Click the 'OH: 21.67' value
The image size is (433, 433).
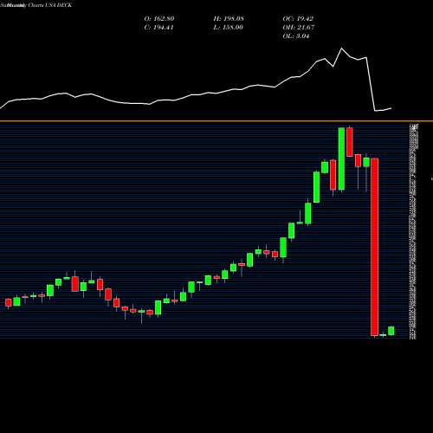[299, 28]
